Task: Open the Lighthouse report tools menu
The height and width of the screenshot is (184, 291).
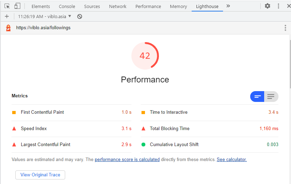Action: tap(285, 28)
